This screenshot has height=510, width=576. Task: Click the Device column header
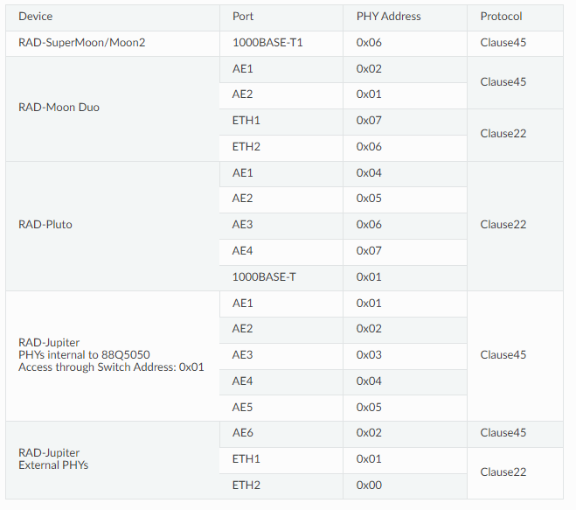tap(35, 17)
